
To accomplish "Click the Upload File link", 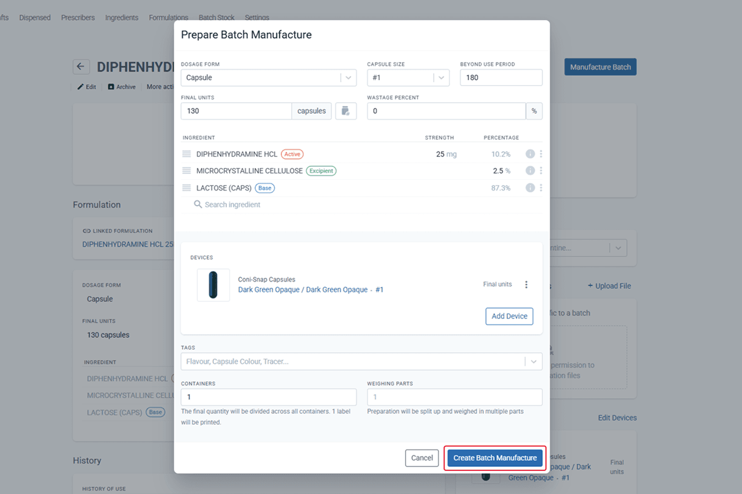I will 609,286.
